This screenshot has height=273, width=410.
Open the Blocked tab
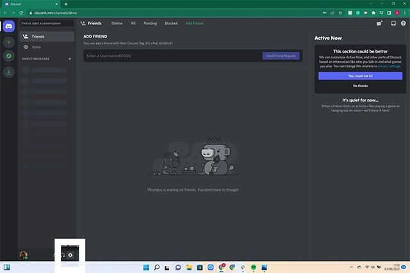coord(171,23)
